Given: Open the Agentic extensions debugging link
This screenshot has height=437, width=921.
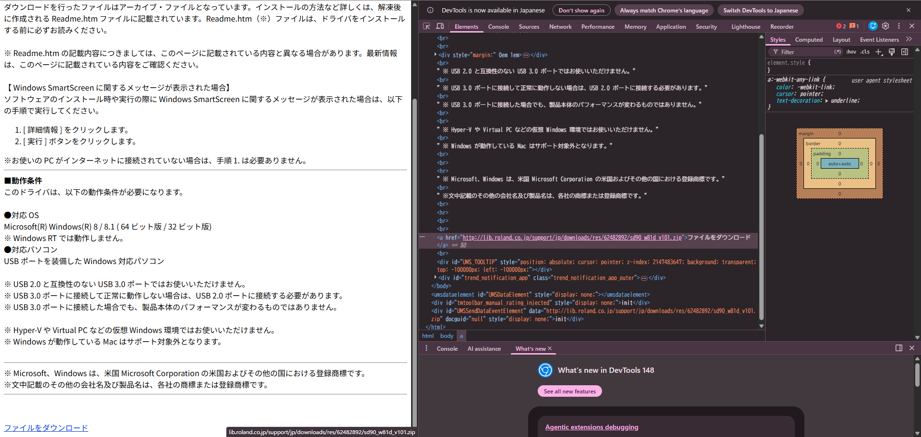Looking at the screenshot, I should coord(592,427).
